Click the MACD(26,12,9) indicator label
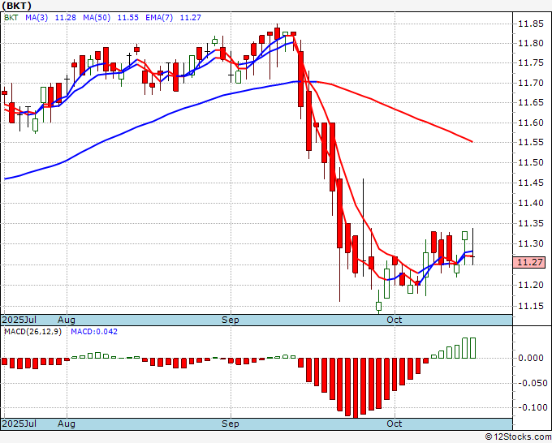The image size is (552, 443). pyautogui.click(x=32, y=332)
